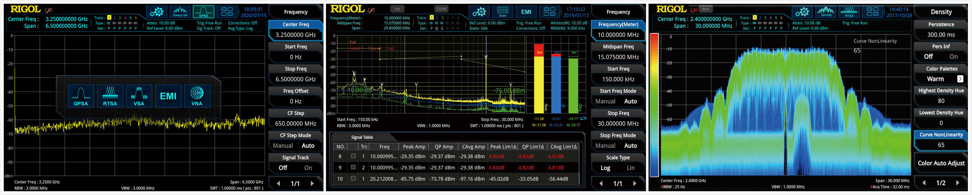Select the Persistence softkey

point(941,30)
